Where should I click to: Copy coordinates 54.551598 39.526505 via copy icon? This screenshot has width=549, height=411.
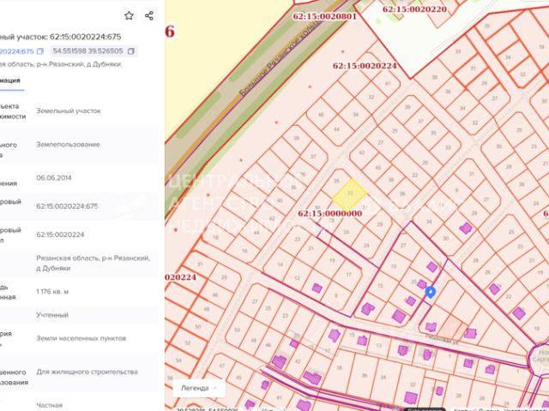click(131, 51)
